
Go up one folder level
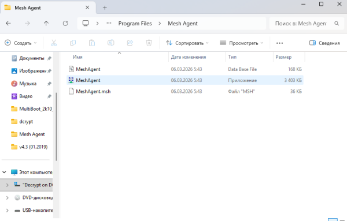click(x=46, y=23)
